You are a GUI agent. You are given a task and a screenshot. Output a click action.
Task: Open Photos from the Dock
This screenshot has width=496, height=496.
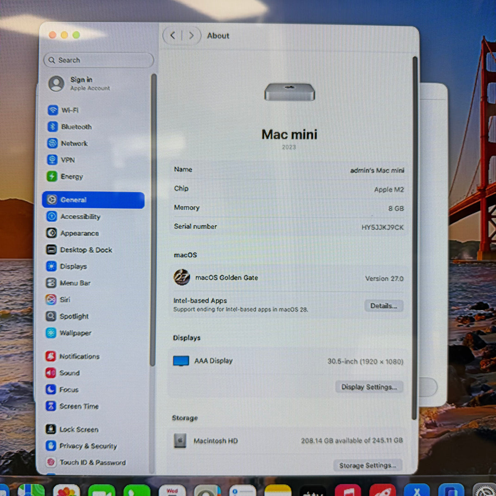click(x=66, y=491)
